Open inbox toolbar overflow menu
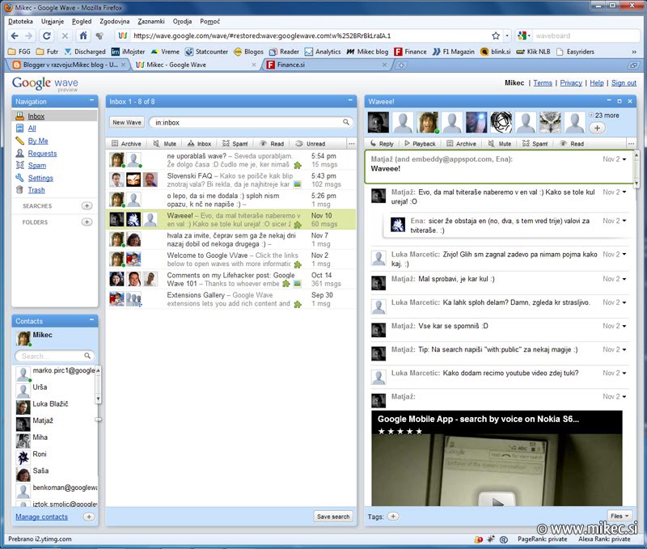 351,144
